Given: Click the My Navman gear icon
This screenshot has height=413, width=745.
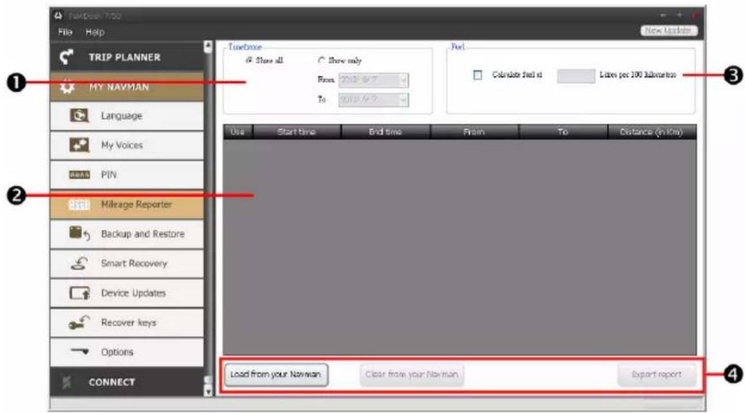Looking at the screenshot, I should [x=67, y=87].
